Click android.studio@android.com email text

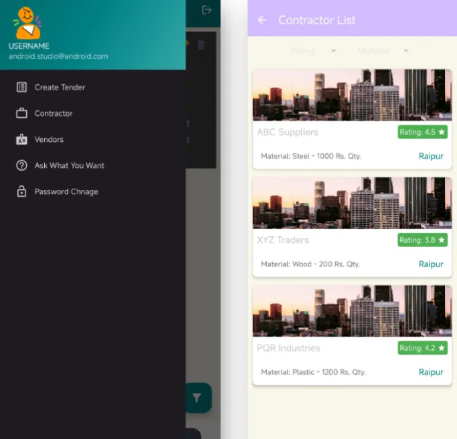point(58,56)
